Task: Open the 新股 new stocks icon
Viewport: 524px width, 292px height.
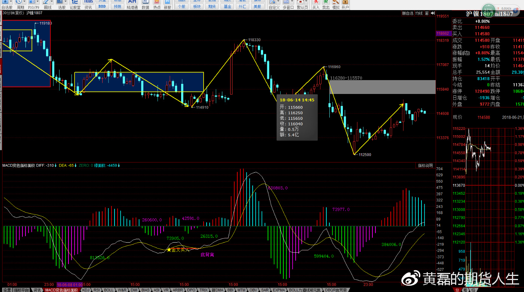Action: pyautogui.click(x=167, y=2)
